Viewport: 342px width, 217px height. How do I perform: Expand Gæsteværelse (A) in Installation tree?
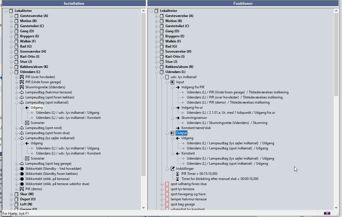pos(11,16)
